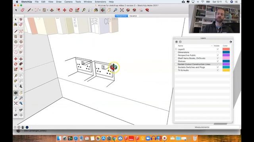Viewport: 254px width, 142px height.
Task: Activate the Follow Me tool
Action: coord(21,64)
